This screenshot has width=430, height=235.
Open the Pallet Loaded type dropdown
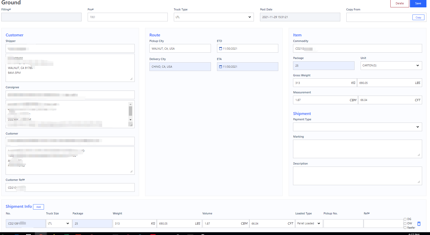(309, 224)
